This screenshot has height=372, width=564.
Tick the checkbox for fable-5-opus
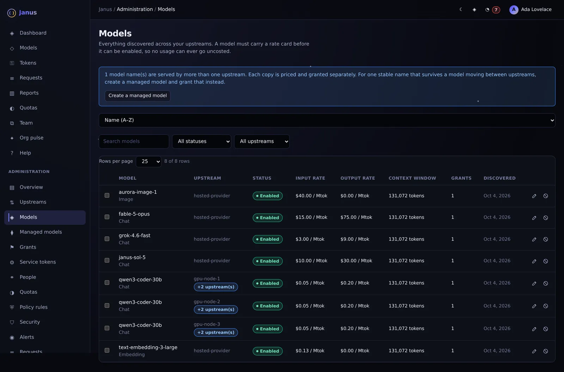pyautogui.click(x=107, y=217)
